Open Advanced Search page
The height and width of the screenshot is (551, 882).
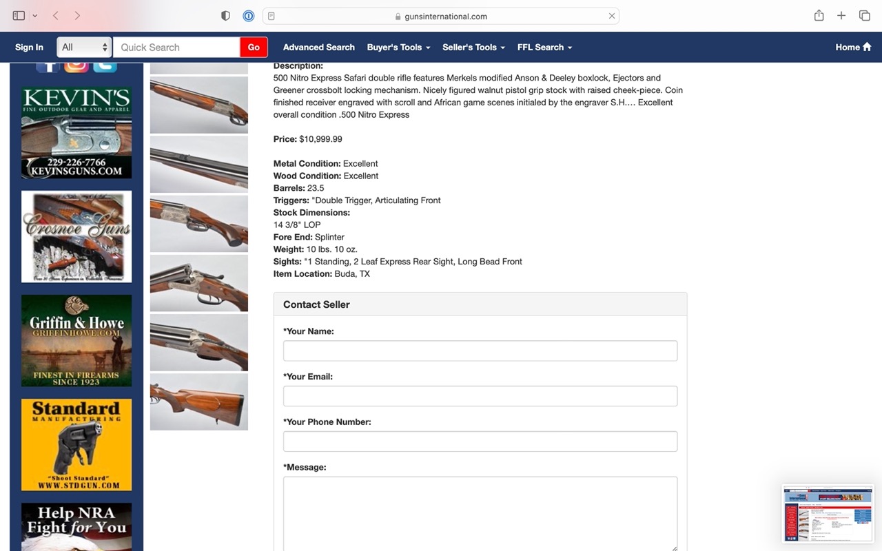[318, 47]
